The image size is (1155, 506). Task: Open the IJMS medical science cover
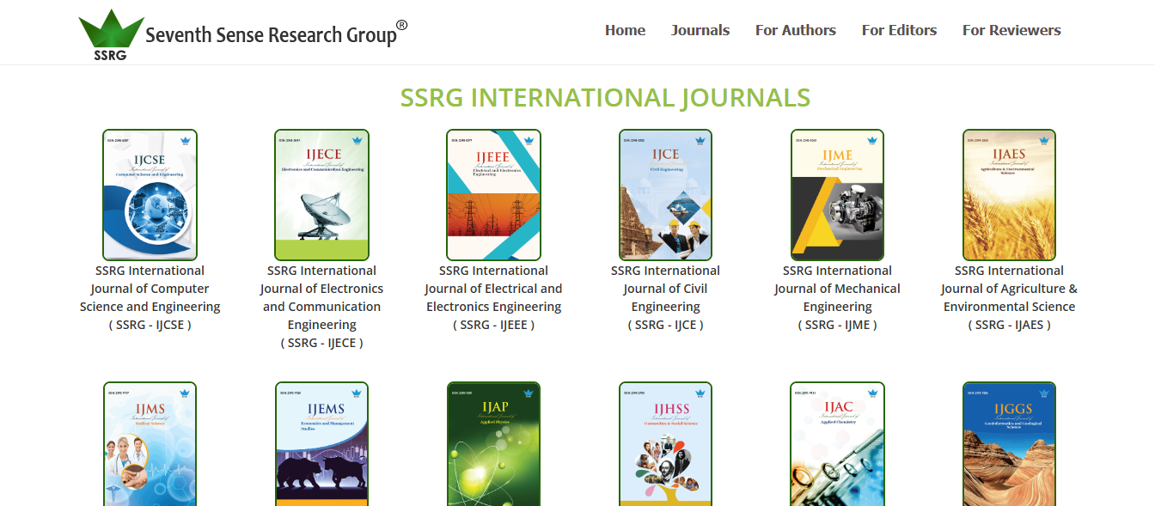coord(150,444)
